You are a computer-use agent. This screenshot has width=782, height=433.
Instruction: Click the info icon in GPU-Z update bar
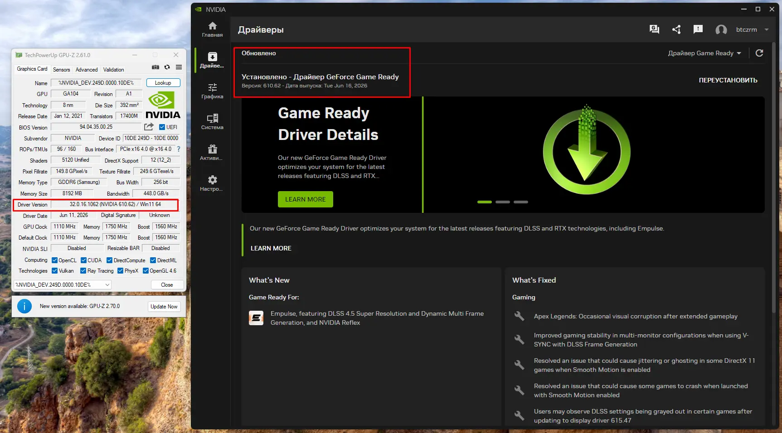(24, 306)
